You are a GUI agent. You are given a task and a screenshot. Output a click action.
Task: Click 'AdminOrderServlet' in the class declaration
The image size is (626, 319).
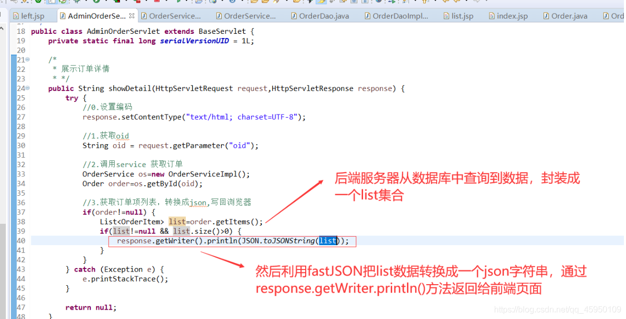pyautogui.click(x=123, y=31)
